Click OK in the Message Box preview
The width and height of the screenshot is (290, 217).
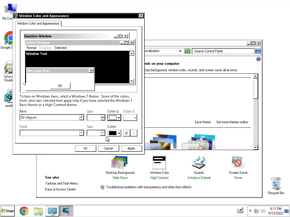click(60, 86)
